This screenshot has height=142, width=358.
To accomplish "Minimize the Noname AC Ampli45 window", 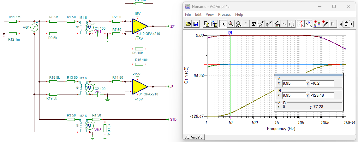I will (x=319, y=6).
